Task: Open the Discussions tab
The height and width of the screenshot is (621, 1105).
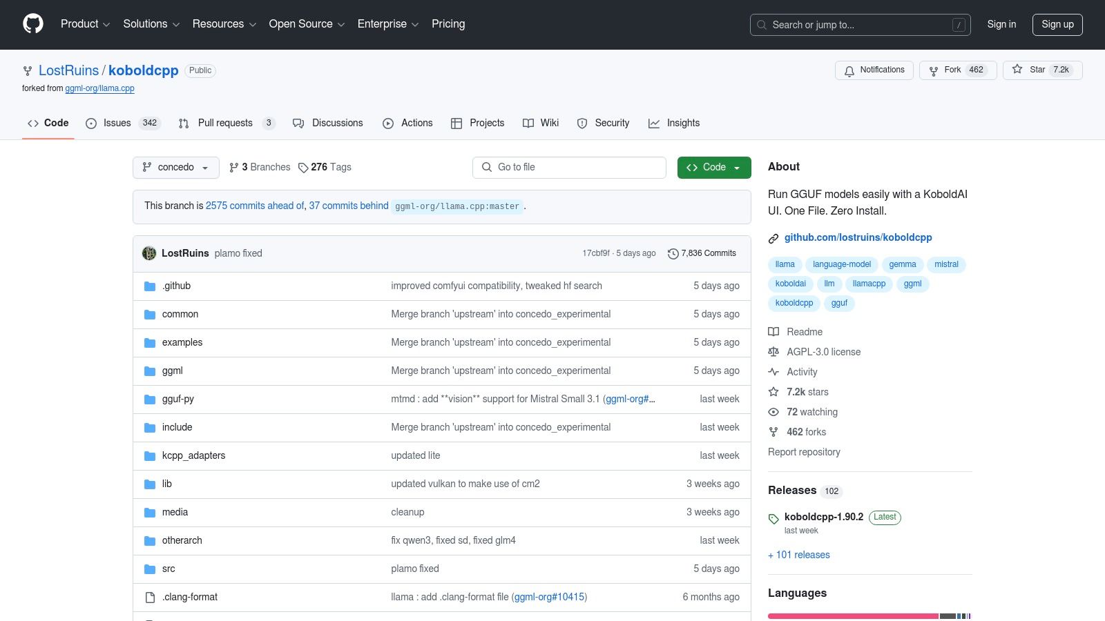Action: 328,124
